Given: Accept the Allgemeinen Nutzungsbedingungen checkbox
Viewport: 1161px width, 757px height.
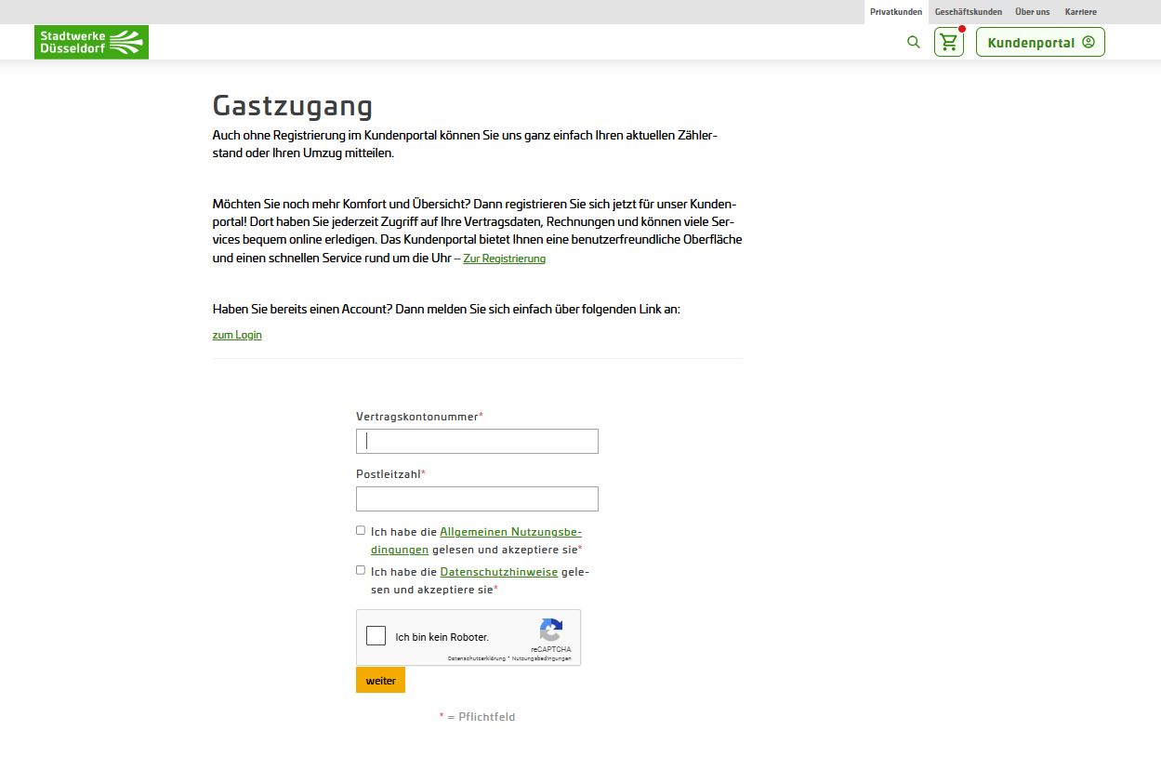Looking at the screenshot, I should pyautogui.click(x=361, y=530).
